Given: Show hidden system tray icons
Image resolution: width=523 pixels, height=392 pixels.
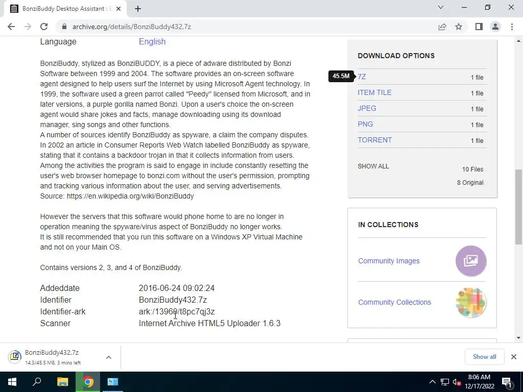Looking at the screenshot, I should point(432,382).
